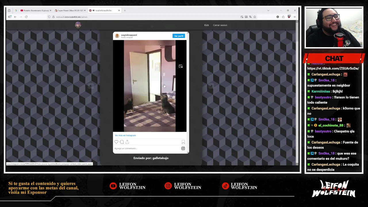The height and width of the screenshot is (207, 368).
Task: Click the round account icon in toolbar
Action: point(277,17)
